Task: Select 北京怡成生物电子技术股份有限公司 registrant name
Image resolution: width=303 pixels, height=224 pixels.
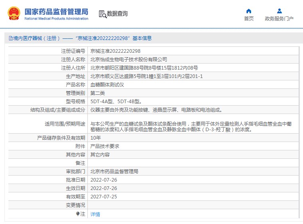Action: click(x=129, y=60)
